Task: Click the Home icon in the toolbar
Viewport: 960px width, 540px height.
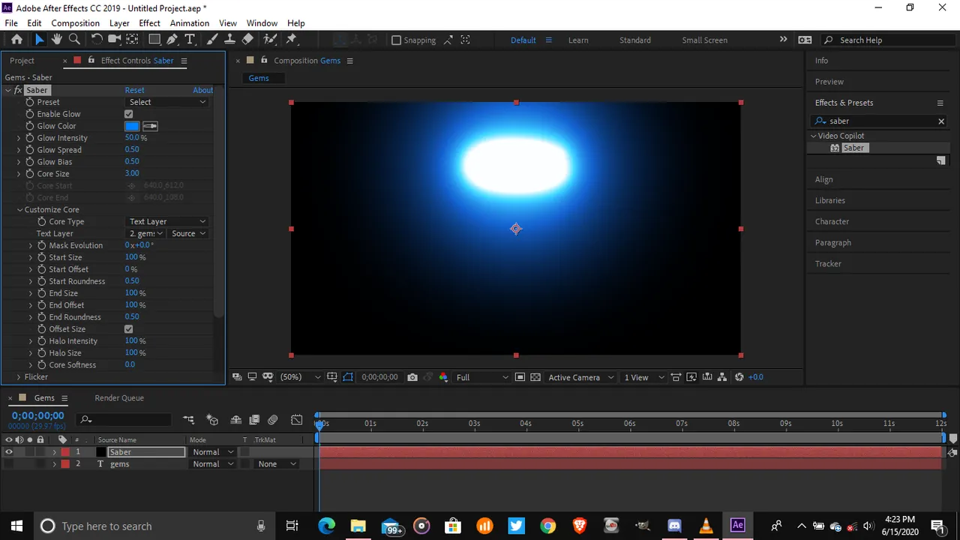Action: 16,40
